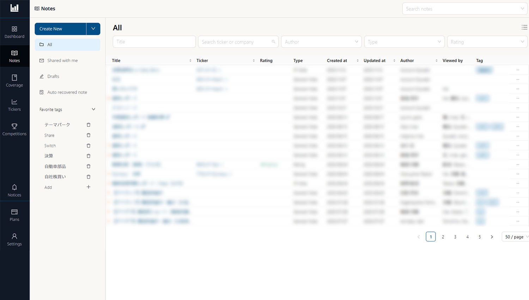Open the Tickers page
The height and width of the screenshot is (300, 529).
pyautogui.click(x=14, y=105)
